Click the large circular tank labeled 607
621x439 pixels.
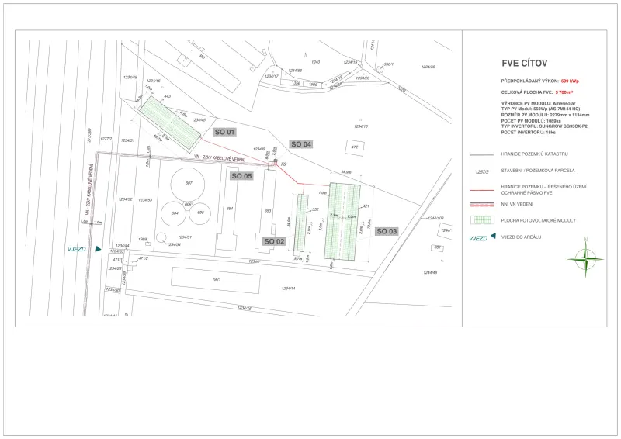[188, 184]
